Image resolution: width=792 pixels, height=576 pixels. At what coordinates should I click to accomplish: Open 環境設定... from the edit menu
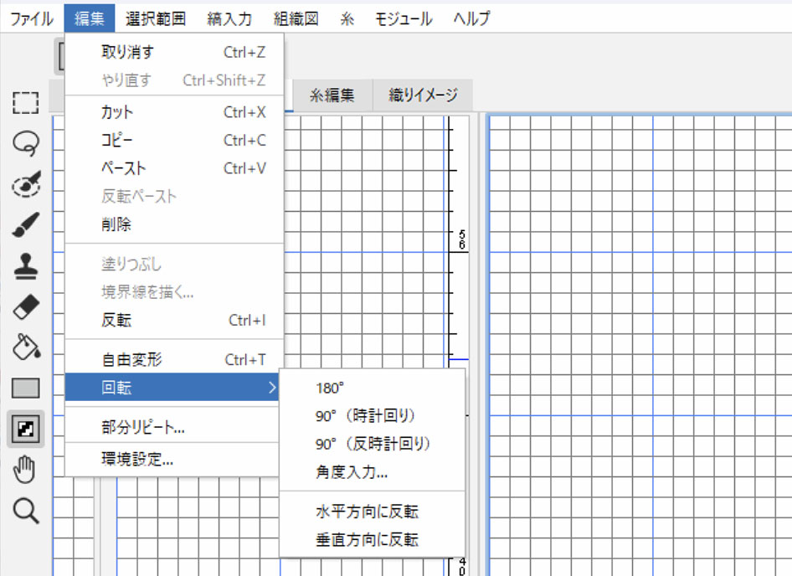[137, 460]
